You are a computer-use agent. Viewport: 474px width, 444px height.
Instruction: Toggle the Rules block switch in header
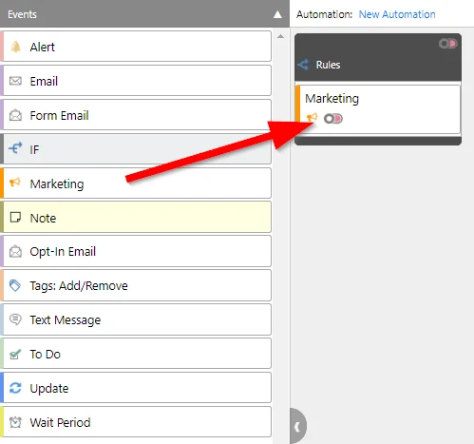447,44
